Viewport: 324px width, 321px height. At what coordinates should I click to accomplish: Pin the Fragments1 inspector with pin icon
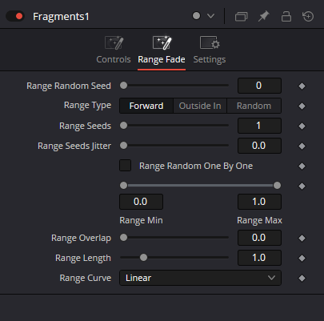point(264,16)
